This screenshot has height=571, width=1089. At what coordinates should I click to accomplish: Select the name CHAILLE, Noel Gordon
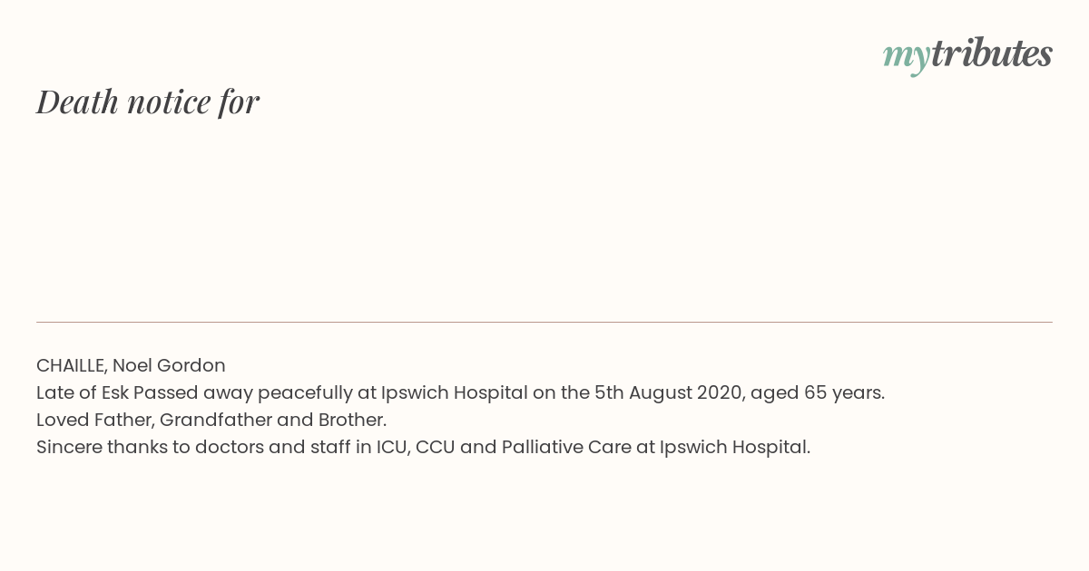131,365
